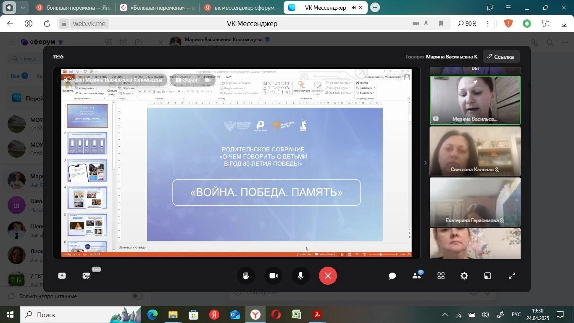Toggle your camera in the call

(274, 276)
